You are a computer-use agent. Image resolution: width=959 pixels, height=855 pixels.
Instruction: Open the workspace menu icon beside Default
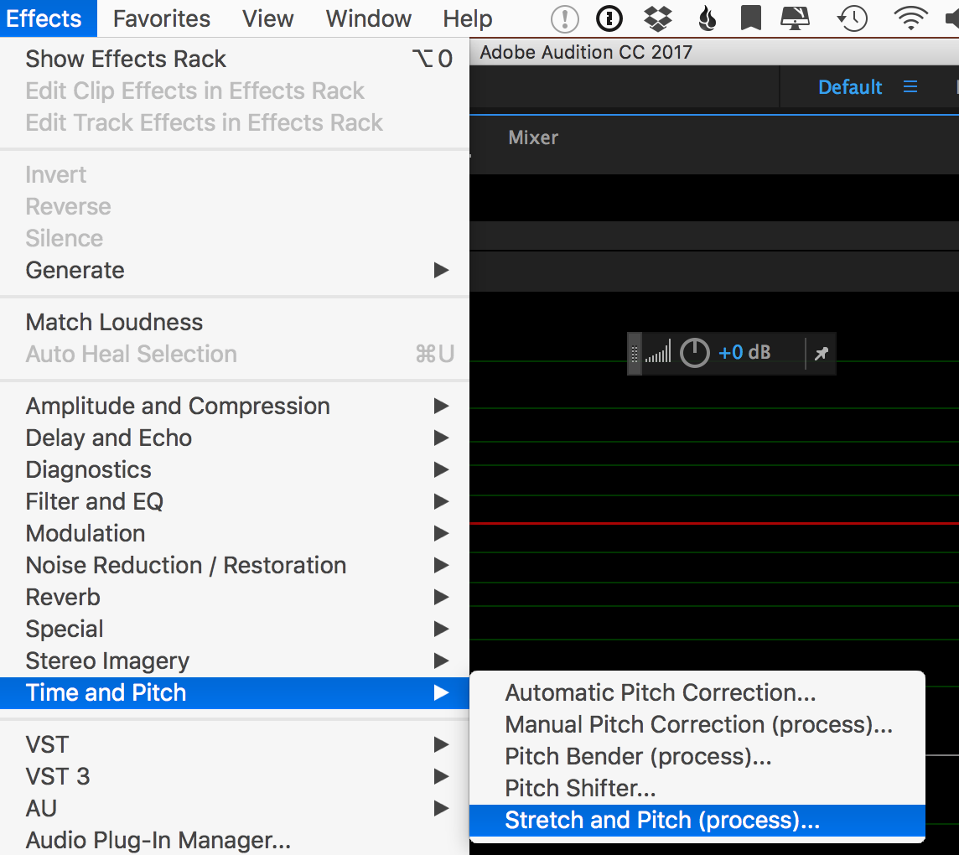pyautogui.click(x=910, y=86)
